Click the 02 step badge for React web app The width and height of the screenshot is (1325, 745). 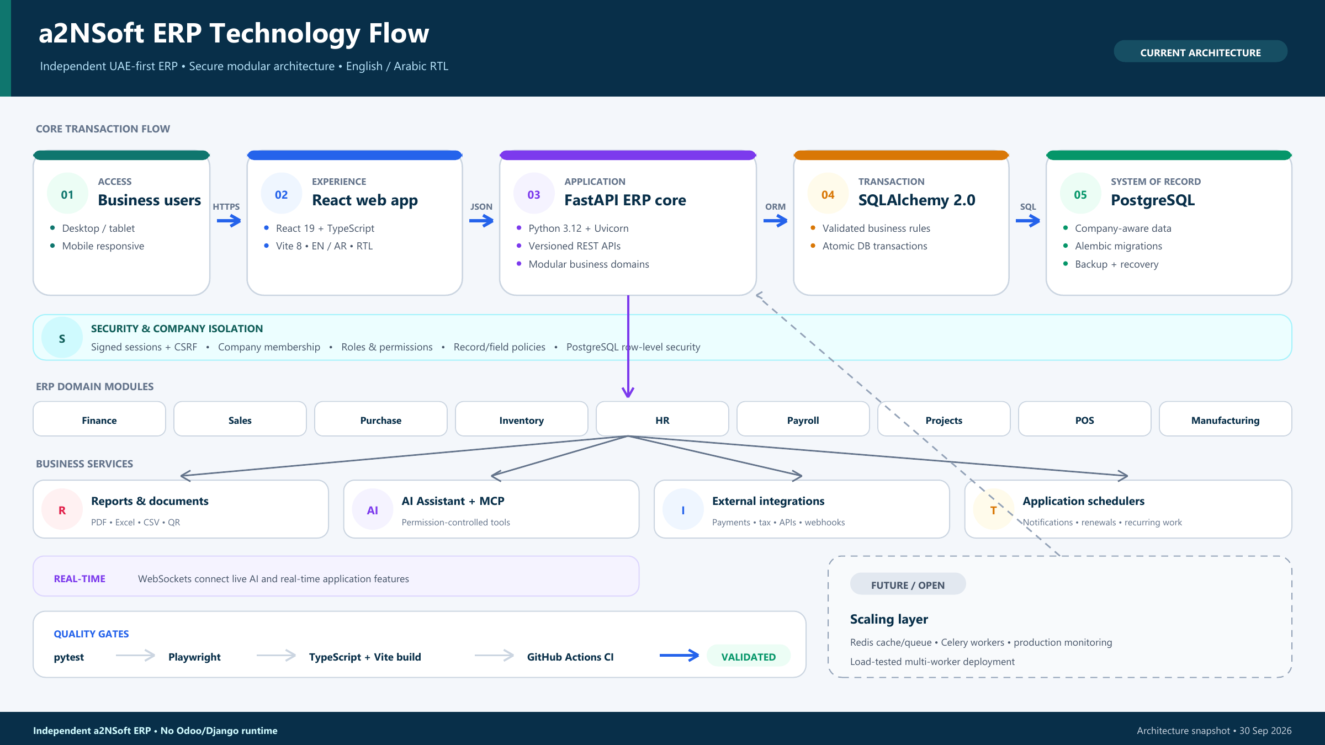tap(282, 194)
